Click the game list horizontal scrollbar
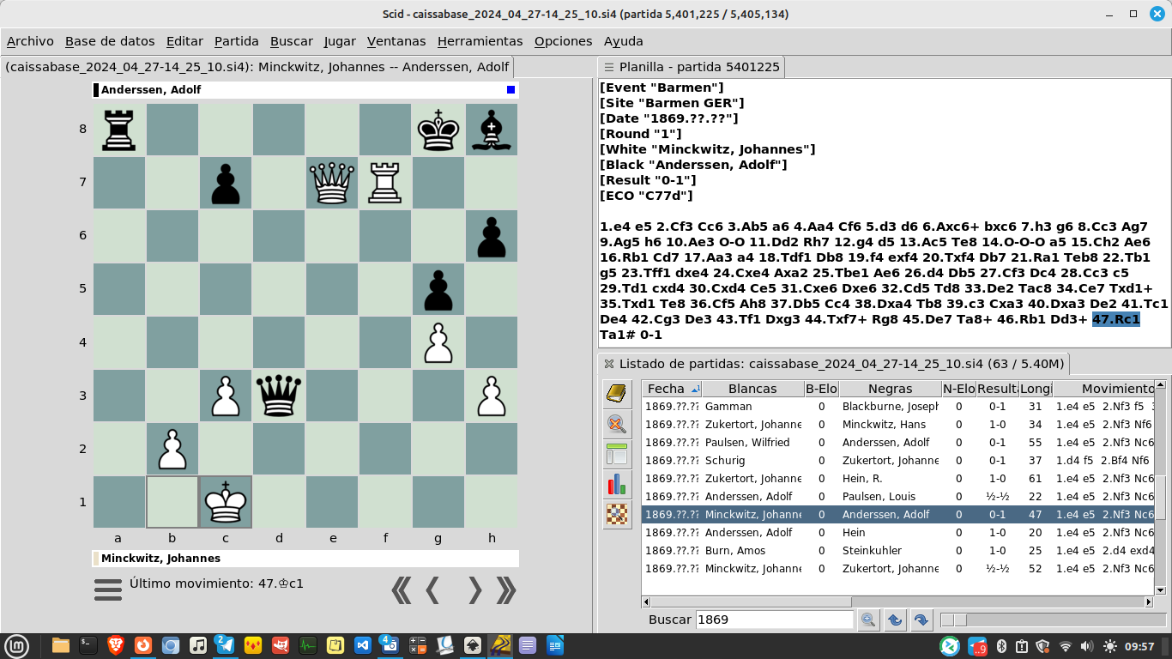The image size is (1172, 659). (x=897, y=602)
